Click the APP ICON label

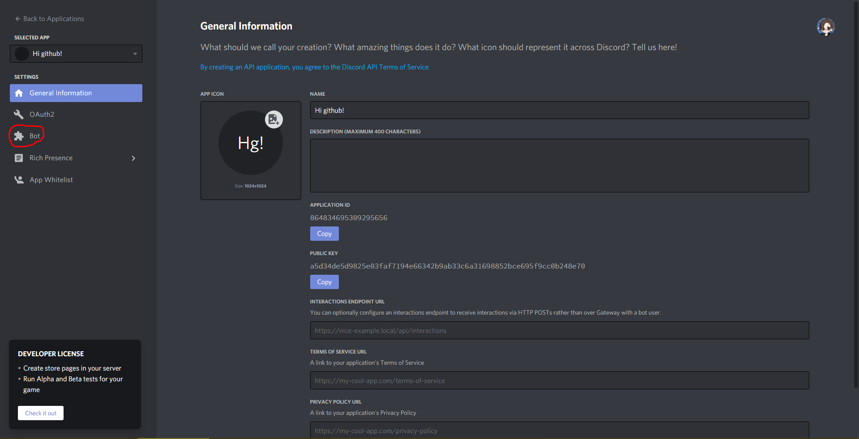pyautogui.click(x=212, y=94)
